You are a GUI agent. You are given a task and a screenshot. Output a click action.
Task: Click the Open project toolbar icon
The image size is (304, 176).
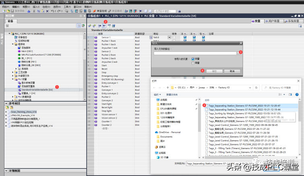coord(8,11)
